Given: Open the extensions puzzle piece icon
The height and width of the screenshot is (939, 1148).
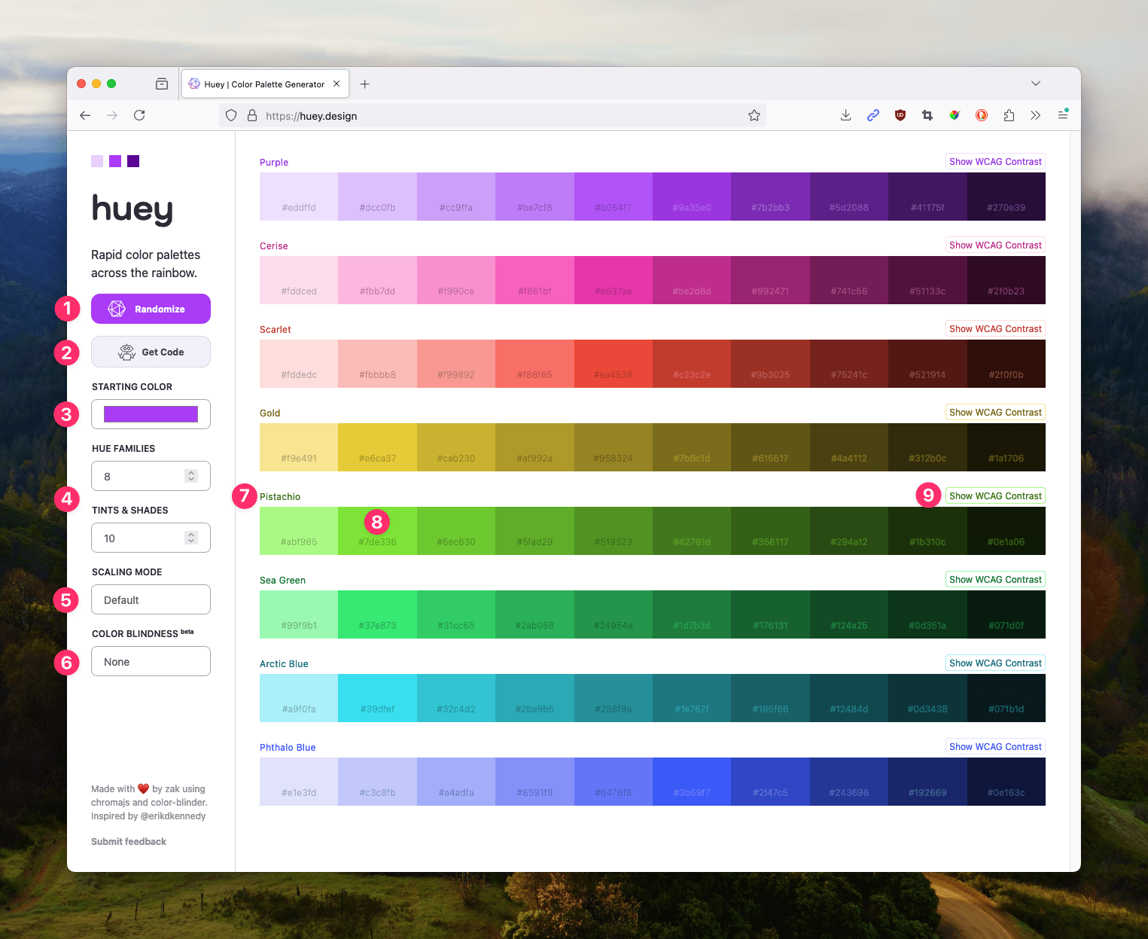Looking at the screenshot, I should 1009,115.
